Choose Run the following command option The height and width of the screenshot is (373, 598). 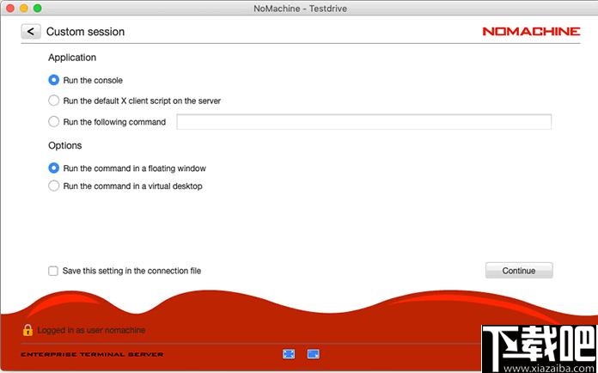coord(54,122)
